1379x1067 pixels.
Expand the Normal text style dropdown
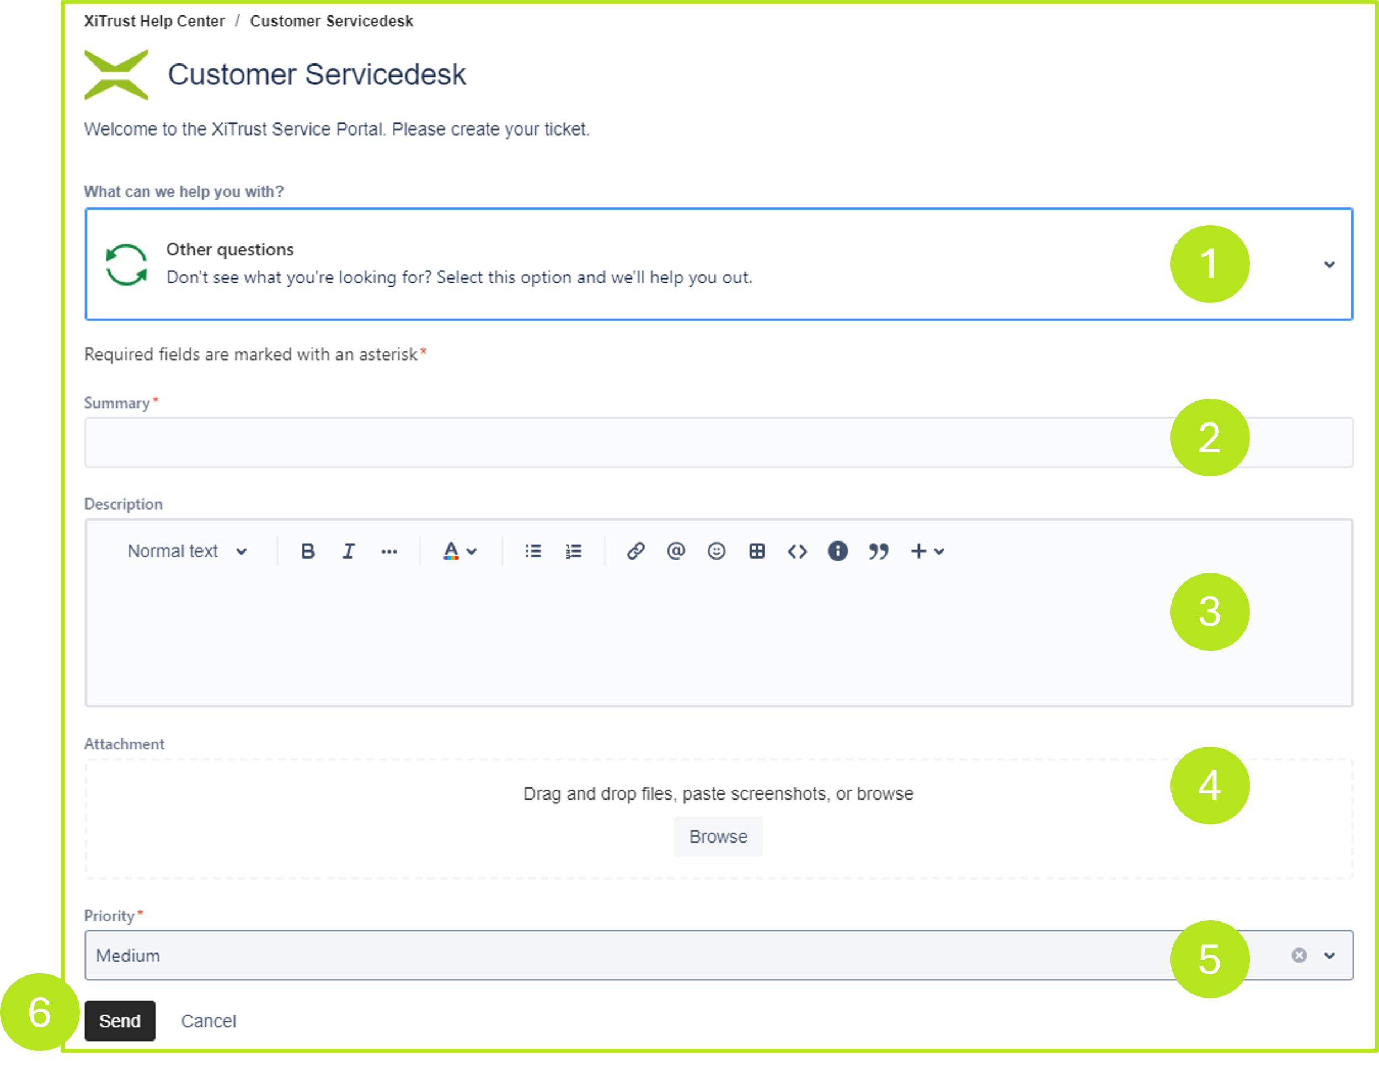187,551
